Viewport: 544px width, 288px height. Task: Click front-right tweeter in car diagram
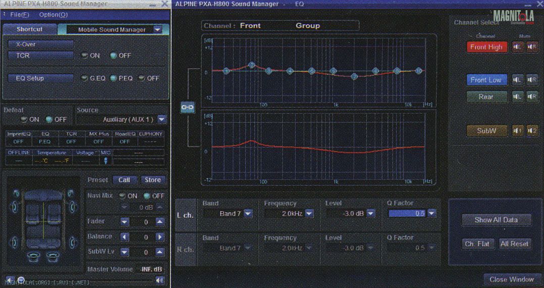(x=71, y=193)
